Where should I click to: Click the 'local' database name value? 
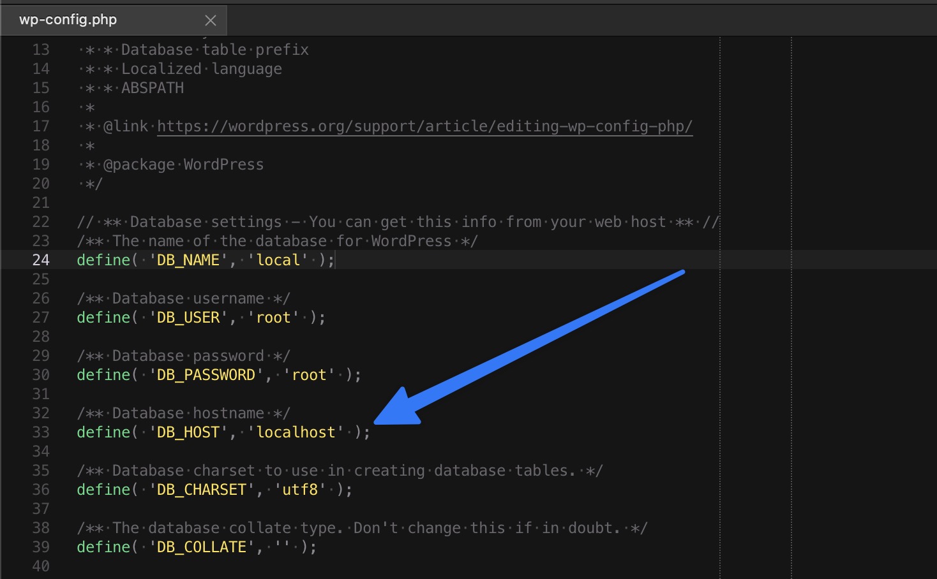pos(278,260)
